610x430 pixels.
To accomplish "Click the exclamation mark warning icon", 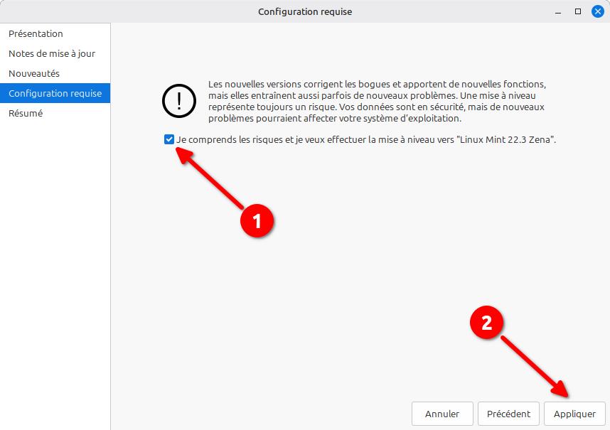I will (178, 101).
